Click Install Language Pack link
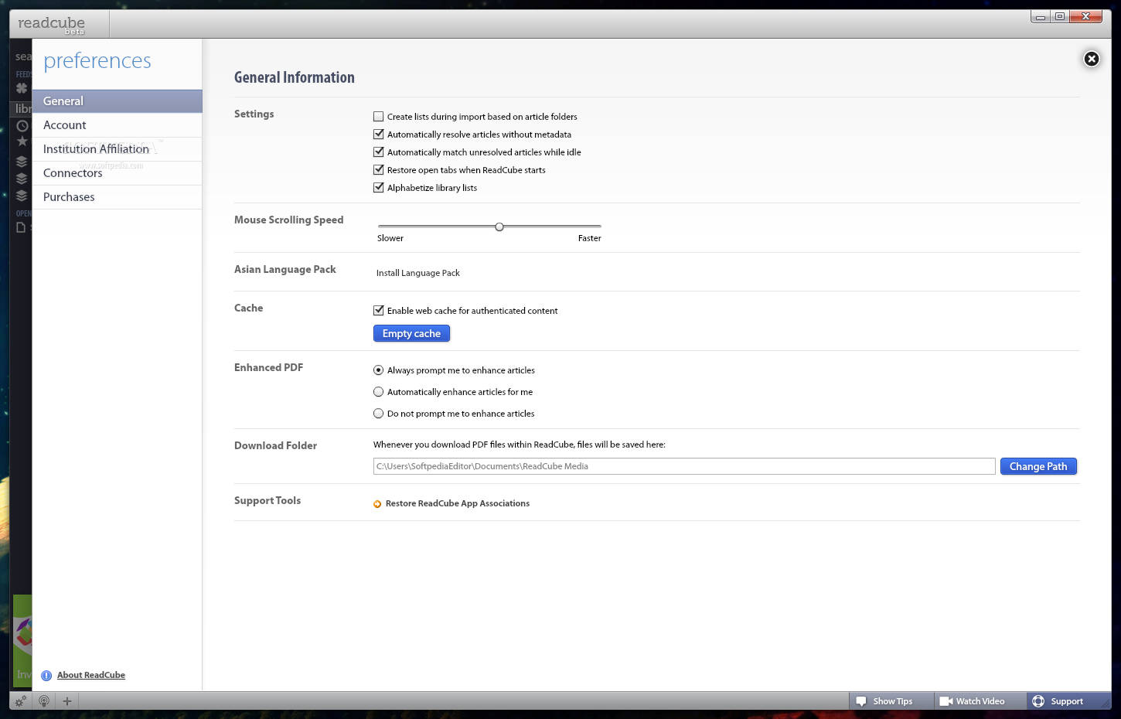1121x719 pixels. [x=417, y=273]
